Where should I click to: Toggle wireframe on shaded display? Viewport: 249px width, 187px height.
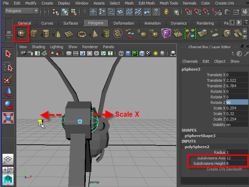click(142, 53)
